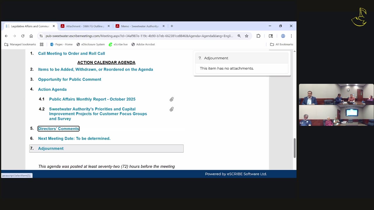The image size is (374, 210).
Task: Go to browser home page icon
Action: (31, 36)
